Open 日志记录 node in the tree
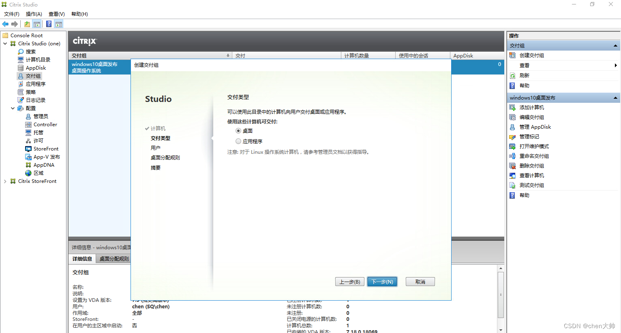 click(x=36, y=100)
